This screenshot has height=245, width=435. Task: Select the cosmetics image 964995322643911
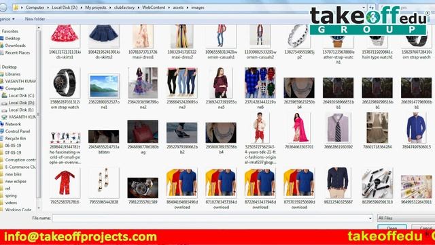[417, 186]
